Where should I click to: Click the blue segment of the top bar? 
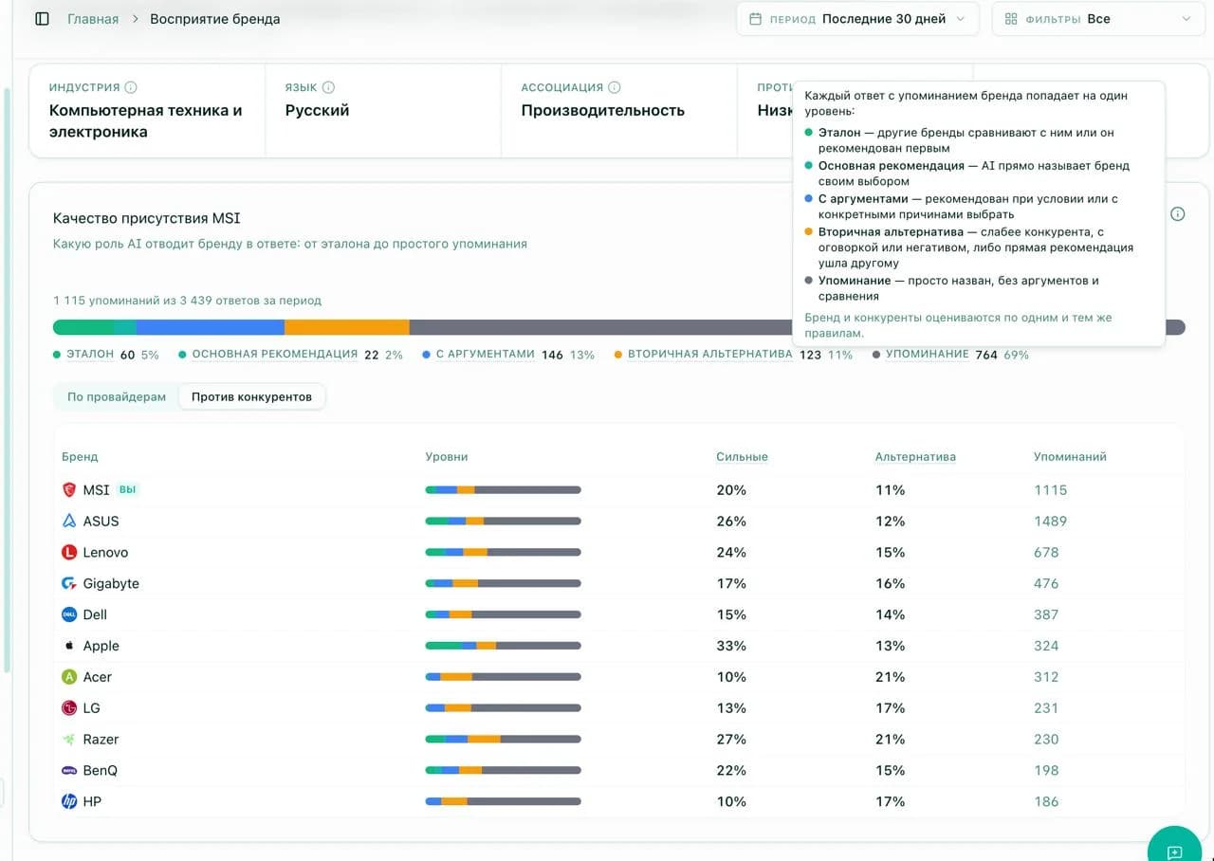[211, 327]
